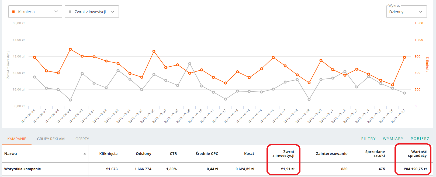Click the orange data point for 2019-09-29
The height and width of the screenshot is (177, 436).
[x=70, y=49]
